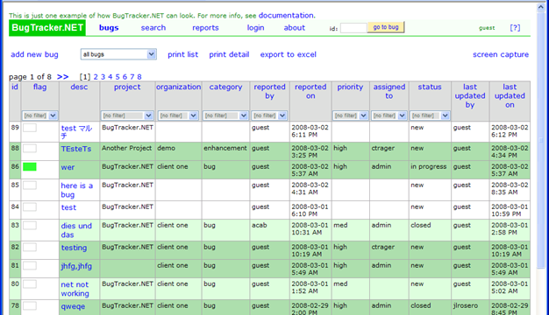
Task: Sort by the id column header
Action: click(x=15, y=87)
